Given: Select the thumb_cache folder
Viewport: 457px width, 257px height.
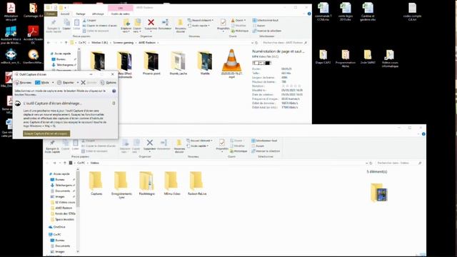Looking at the screenshot, I should pyautogui.click(x=178, y=64).
